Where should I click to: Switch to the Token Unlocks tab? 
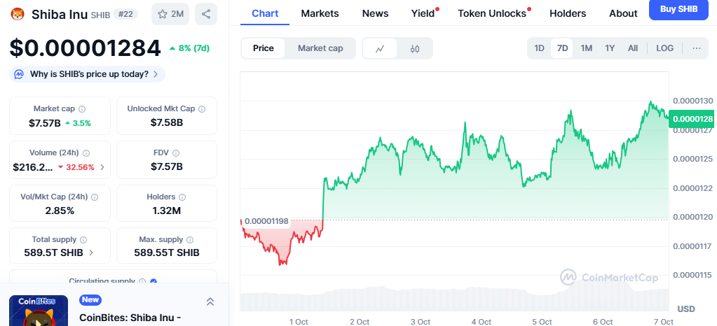[491, 13]
